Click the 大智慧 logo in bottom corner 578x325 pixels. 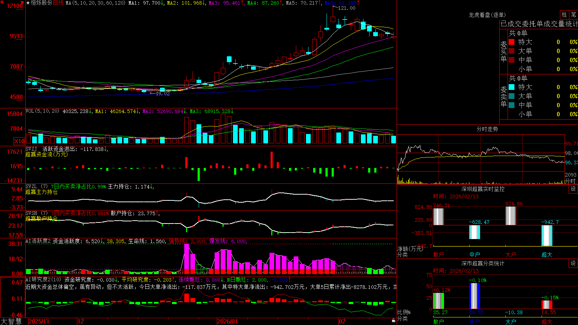click(11, 321)
